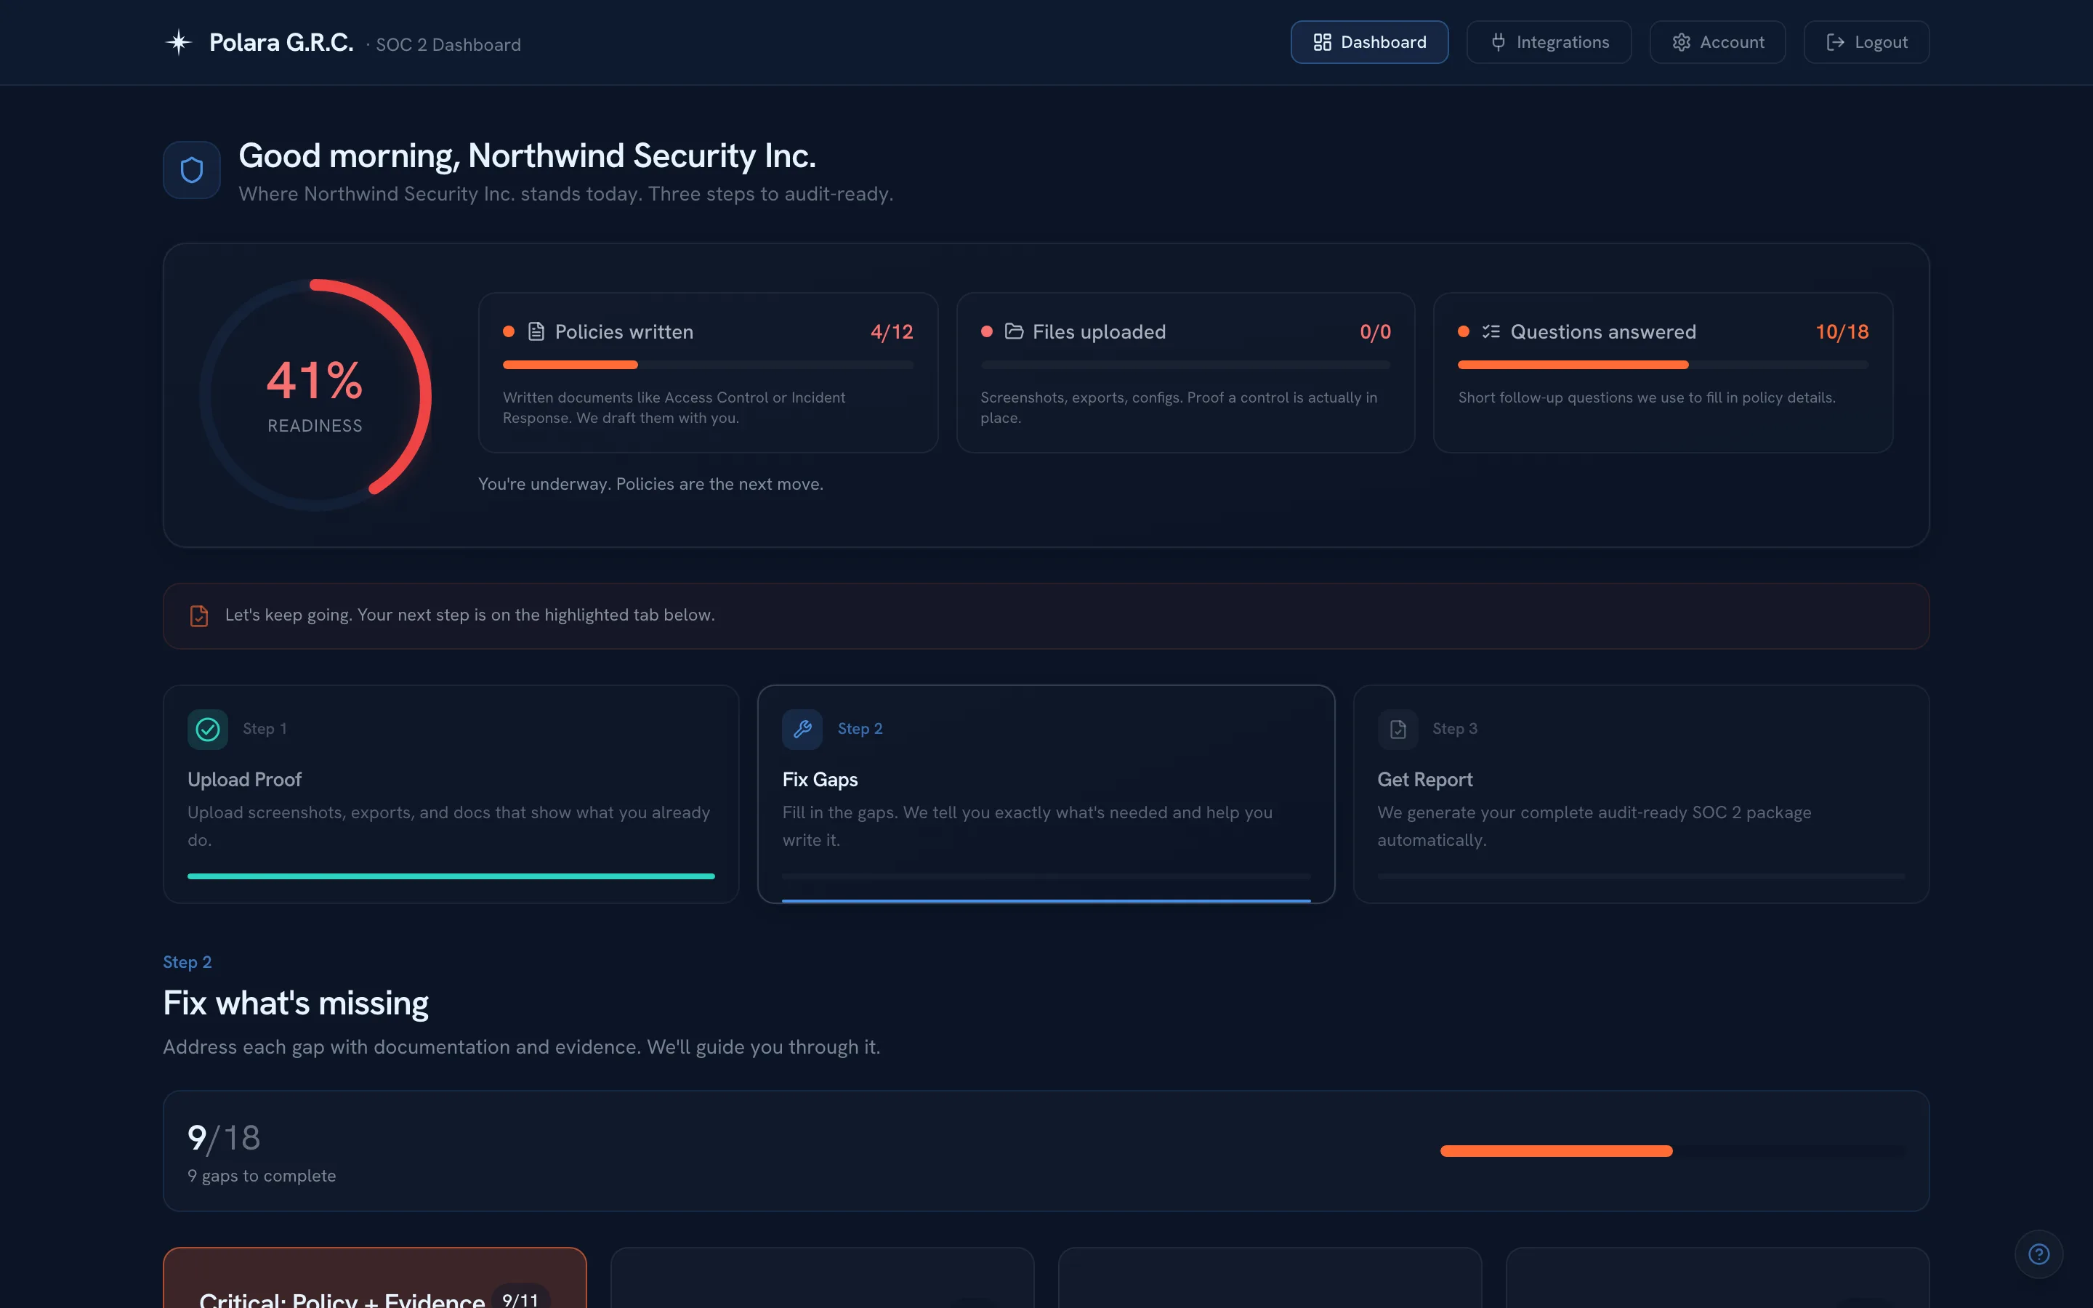The width and height of the screenshot is (2093, 1308).
Task: Click the Questions answered stat card
Action: [x=1662, y=372]
